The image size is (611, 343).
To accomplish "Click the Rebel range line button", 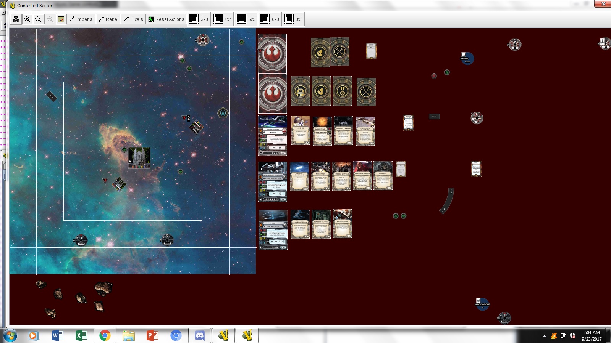I will pos(108,19).
